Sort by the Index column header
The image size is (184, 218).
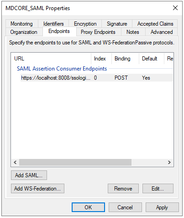101,59
